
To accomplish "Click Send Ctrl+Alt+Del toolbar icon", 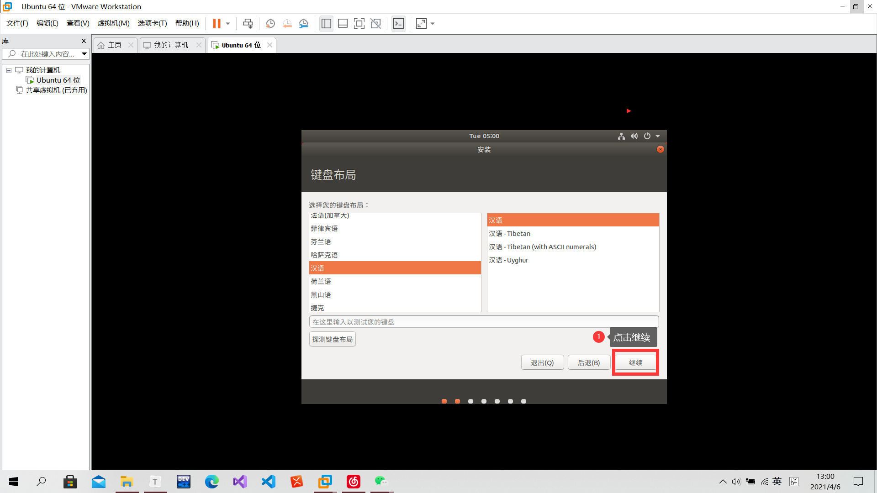I will (248, 24).
